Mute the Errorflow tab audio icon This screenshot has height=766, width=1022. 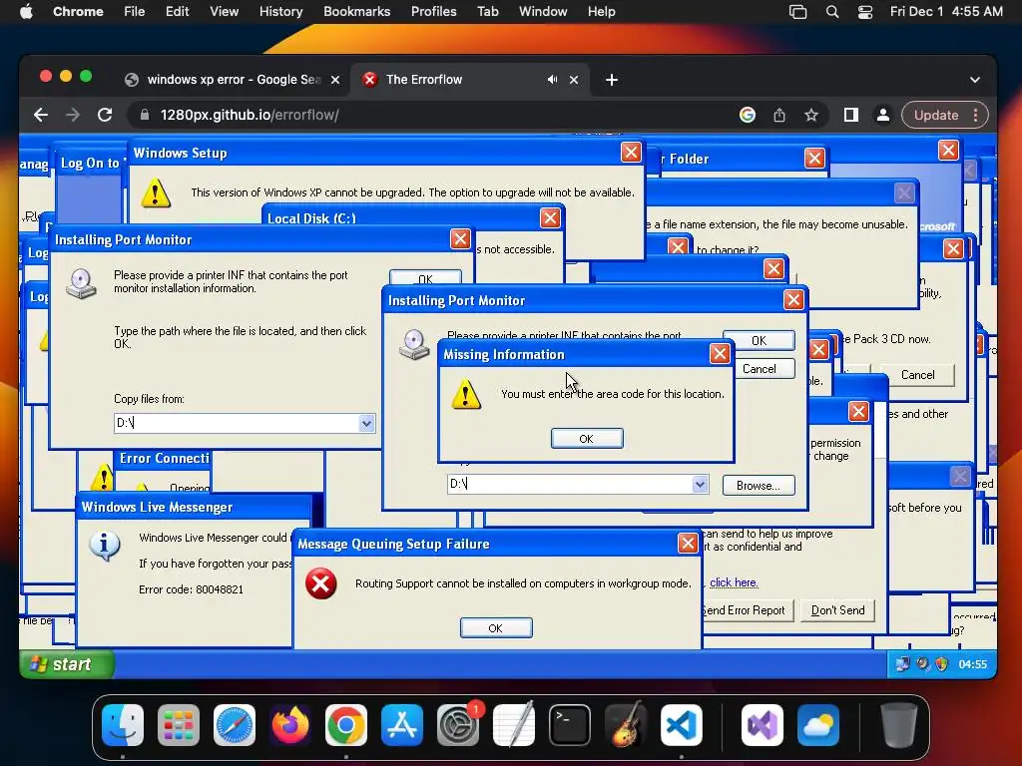[x=553, y=80]
